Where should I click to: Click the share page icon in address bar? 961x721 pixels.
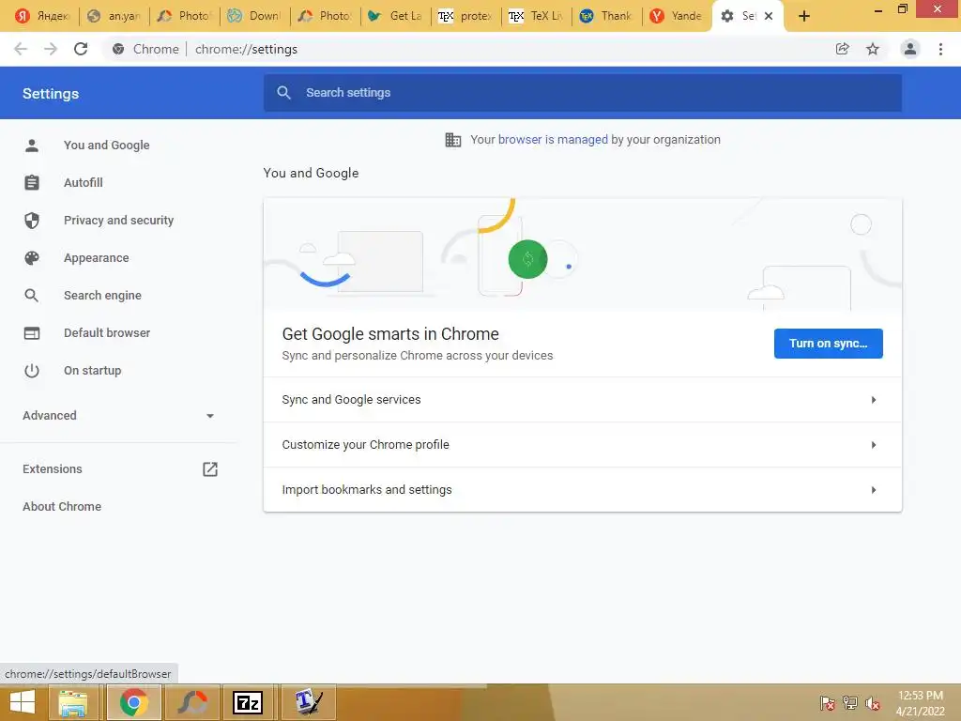click(843, 49)
